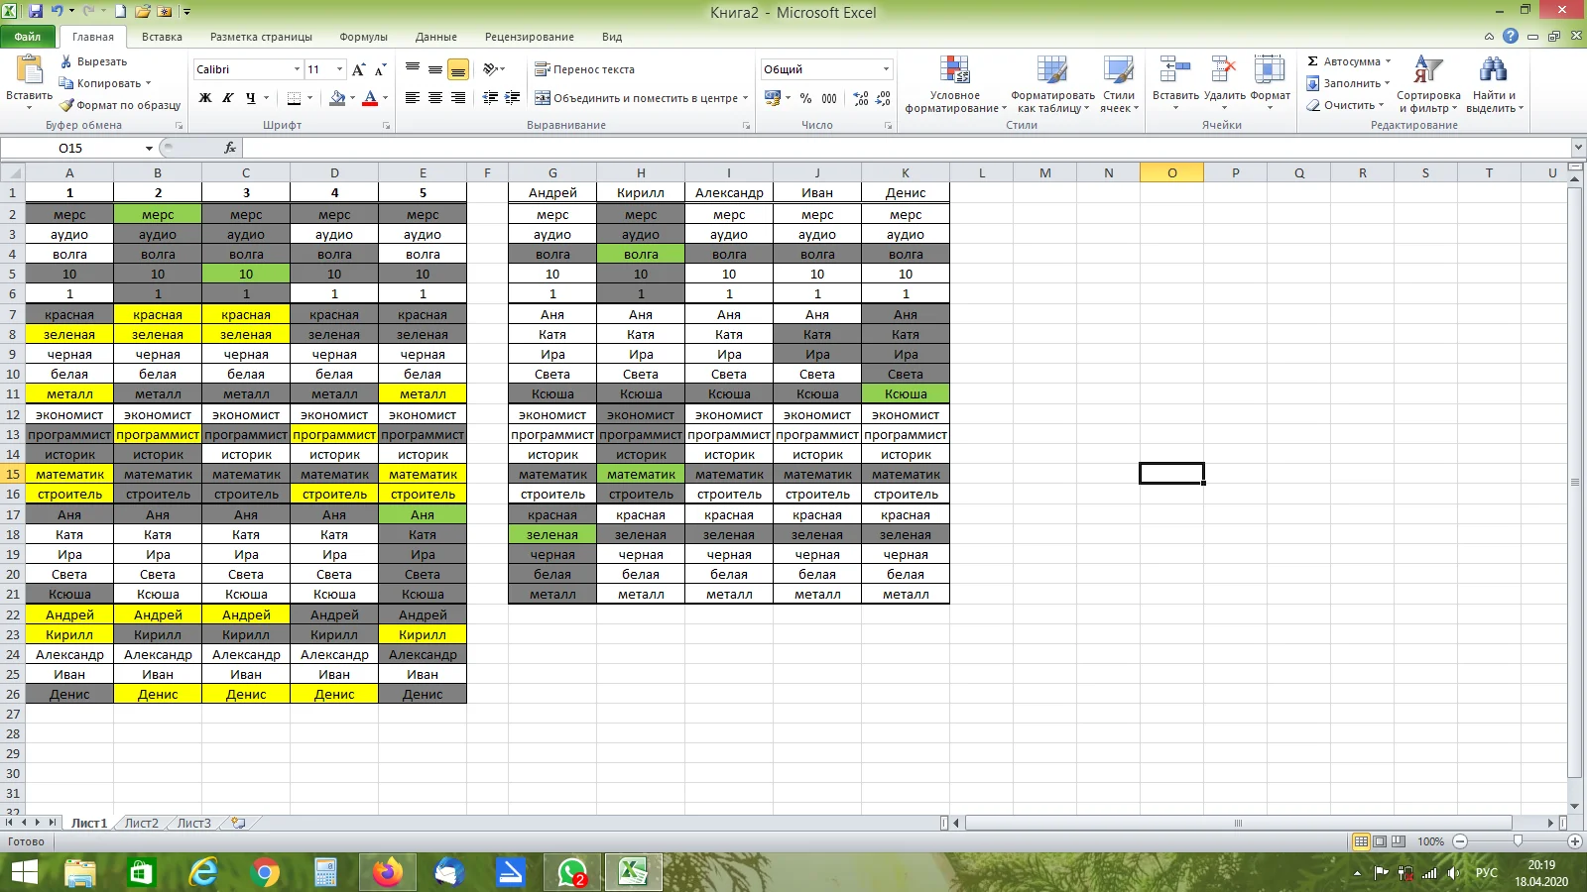Screen dimensions: 1587x892
Task: Undo the last action
Action: tap(57, 12)
